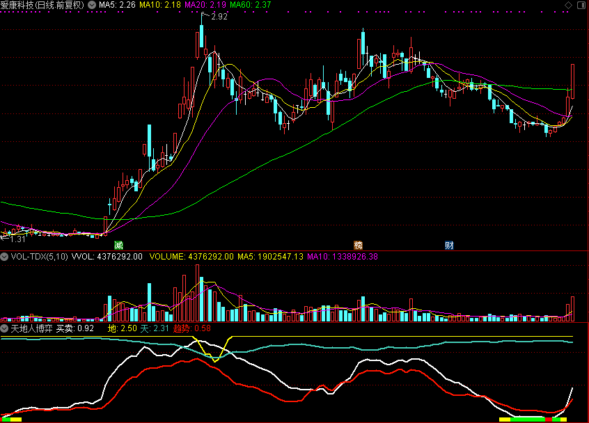Click the 天: 2.31 value
589x423 pixels.
click(x=155, y=328)
